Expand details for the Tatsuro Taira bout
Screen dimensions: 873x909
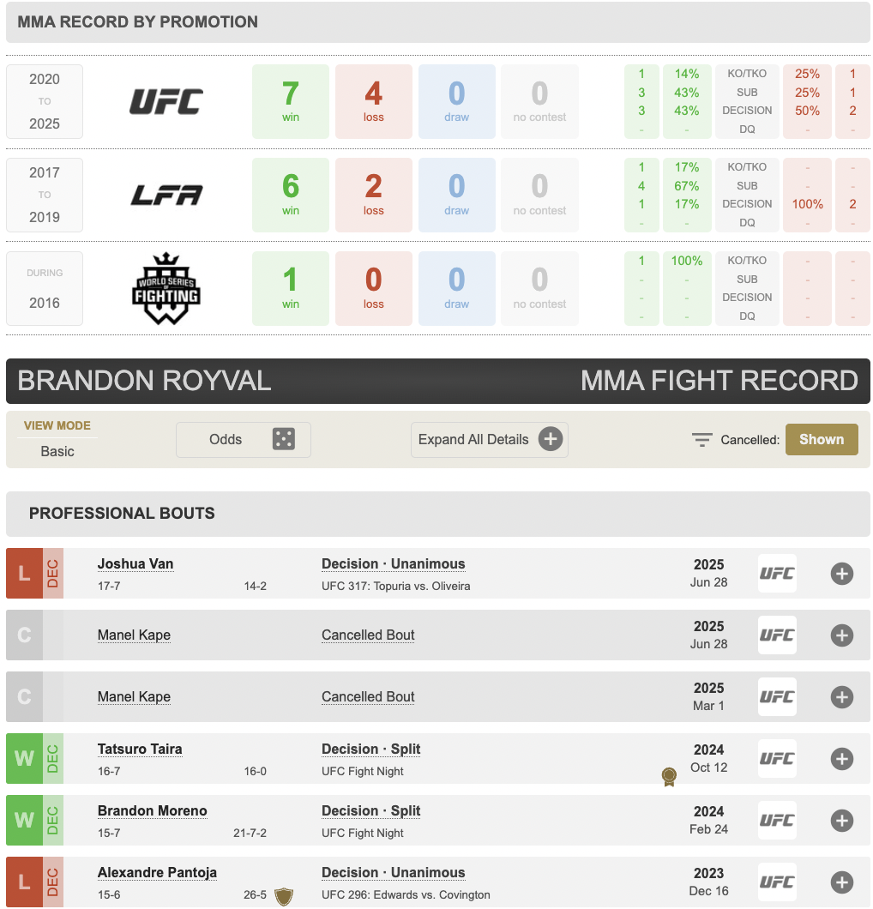(841, 758)
